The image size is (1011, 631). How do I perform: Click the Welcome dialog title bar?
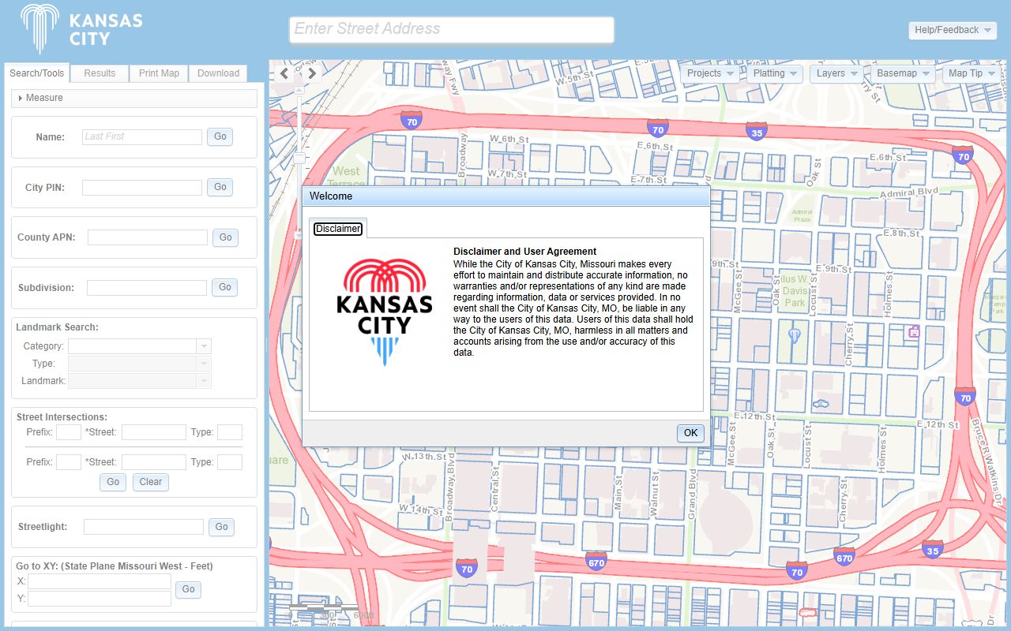[x=505, y=196]
